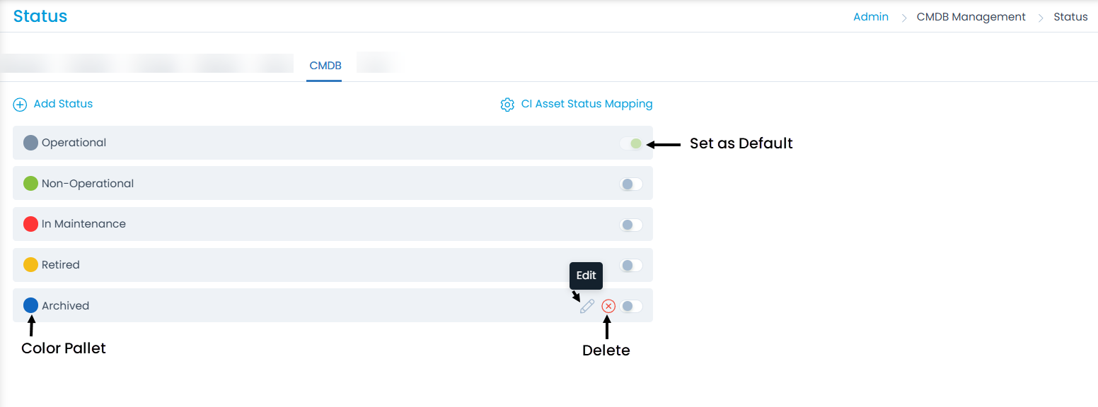
Task: Click the pencil edit icon for Archived
Action: [x=587, y=306]
